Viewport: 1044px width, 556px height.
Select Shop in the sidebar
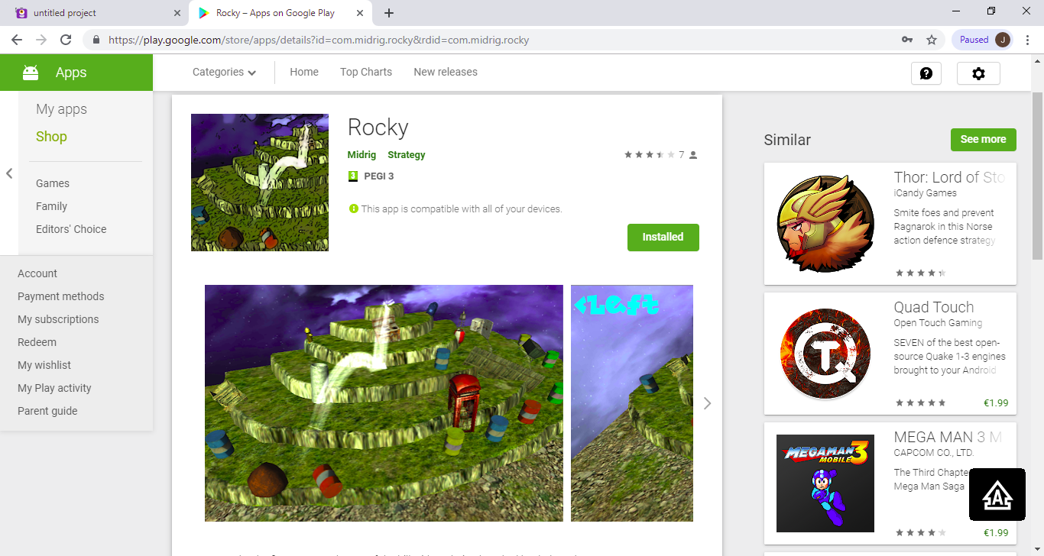(51, 137)
